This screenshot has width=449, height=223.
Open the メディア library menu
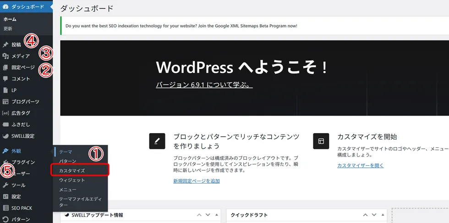(21, 56)
